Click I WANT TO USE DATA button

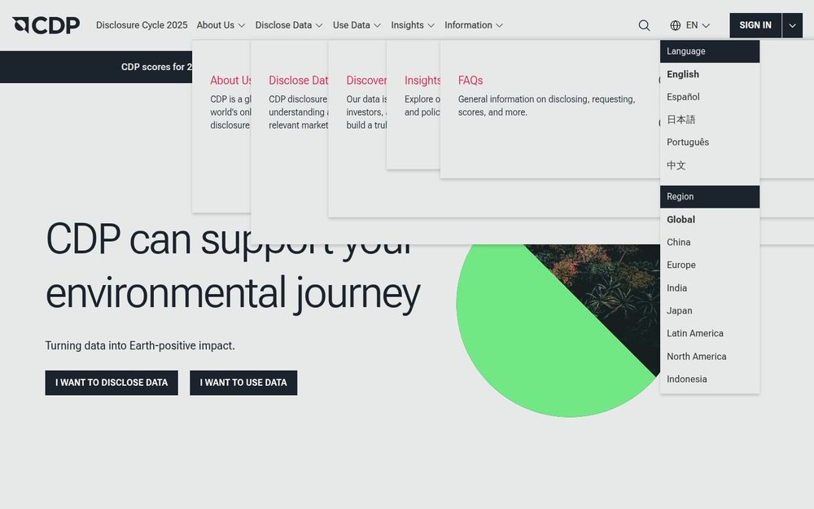[243, 383]
